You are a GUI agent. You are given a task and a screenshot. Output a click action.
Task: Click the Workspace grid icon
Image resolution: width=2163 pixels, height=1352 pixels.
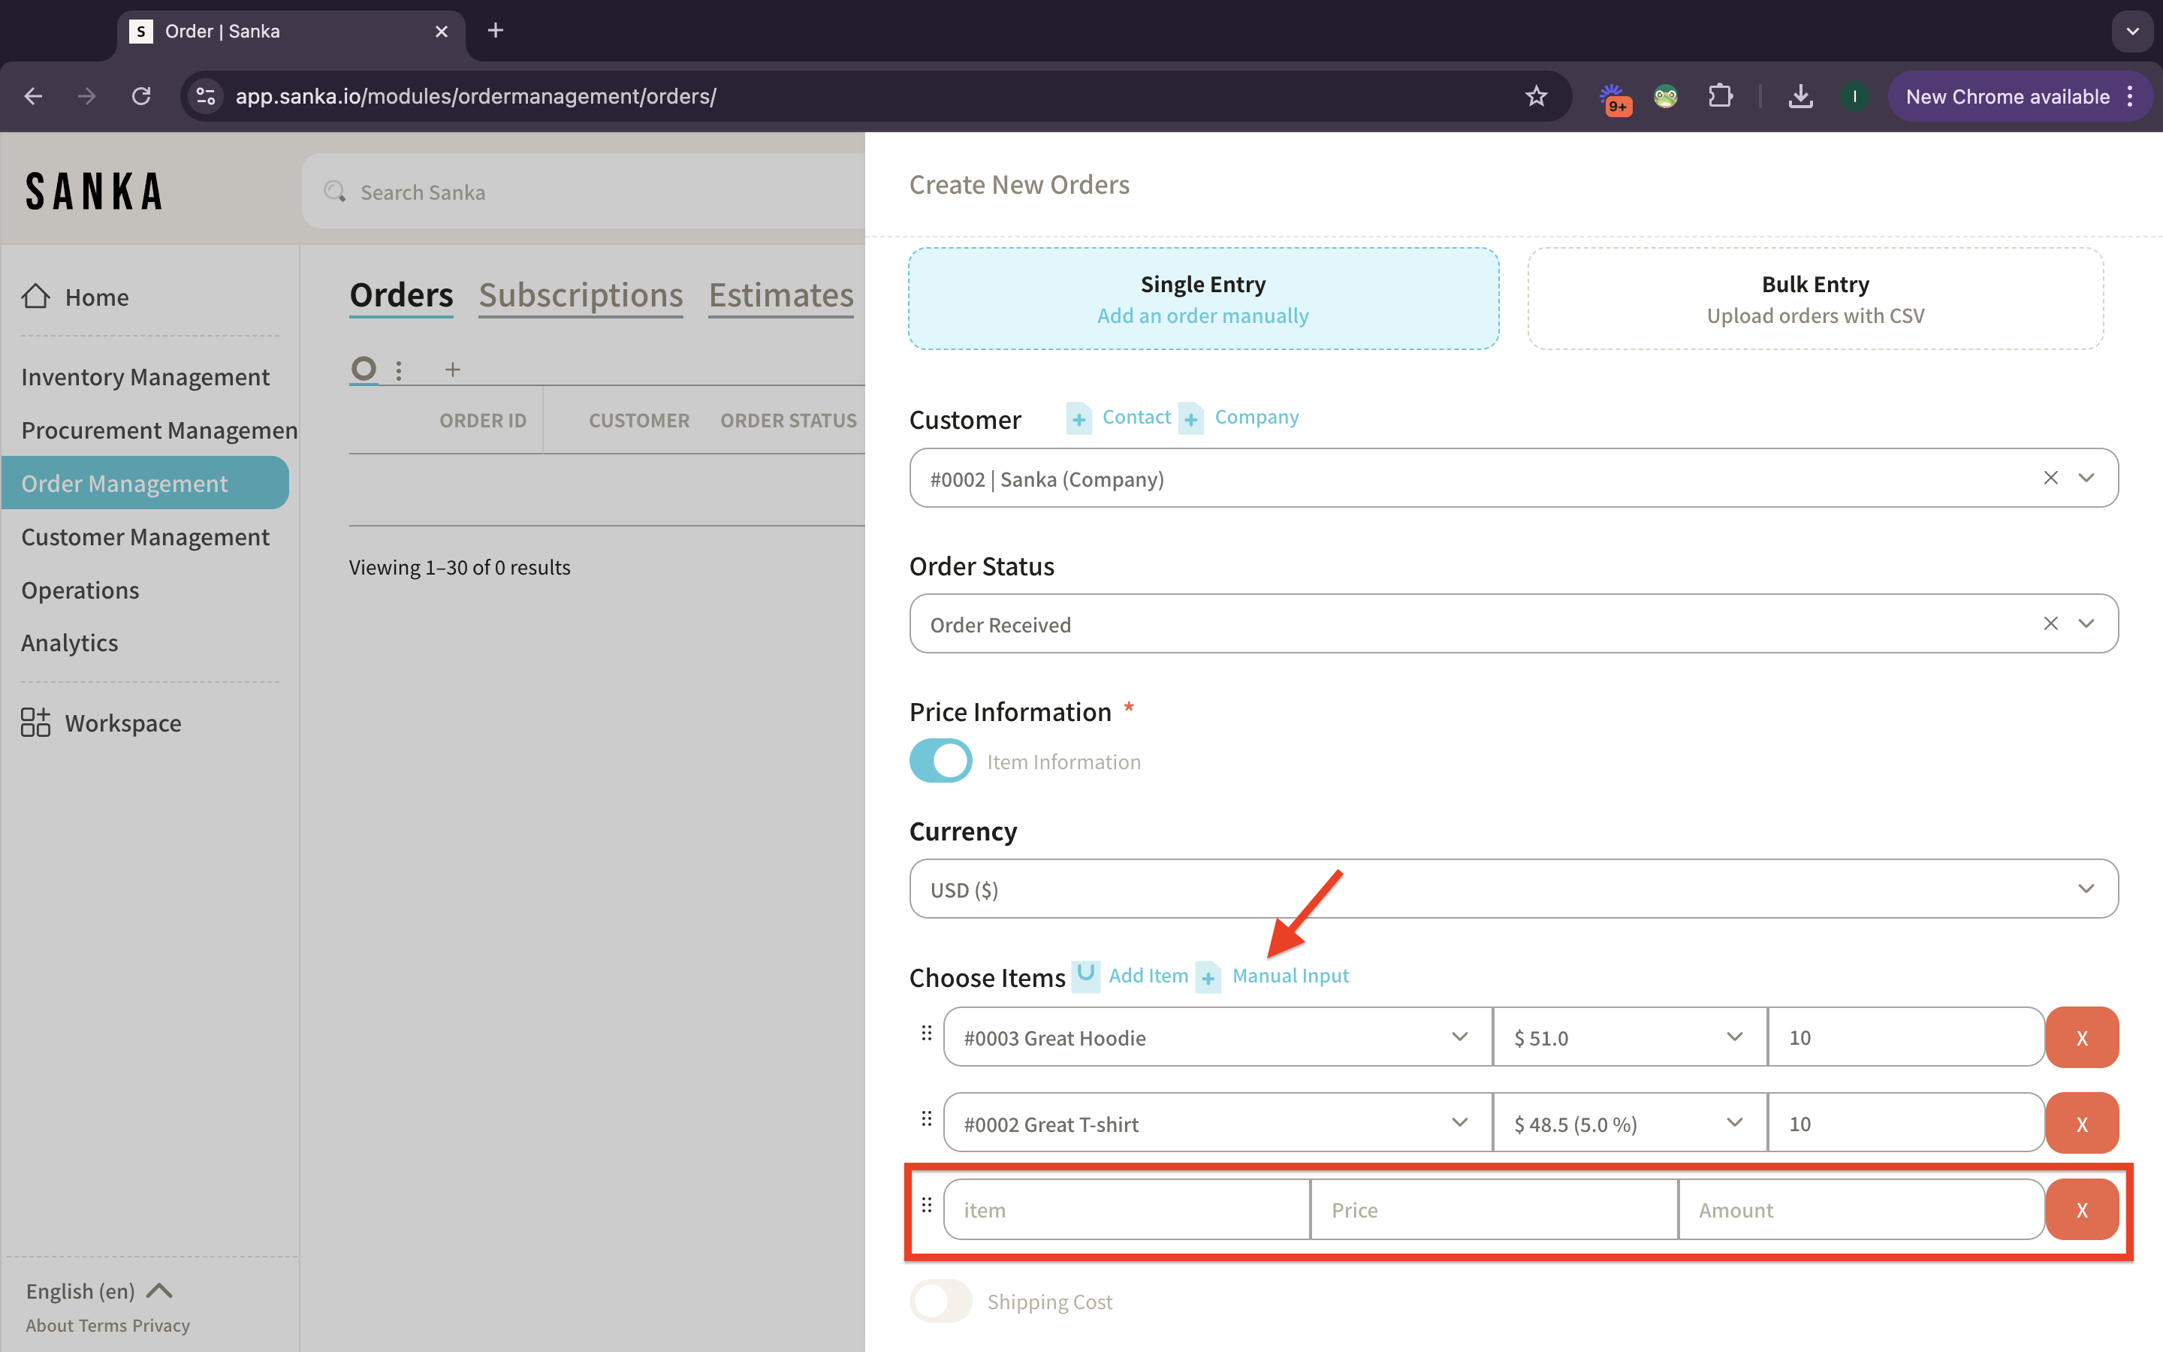pyautogui.click(x=36, y=723)
